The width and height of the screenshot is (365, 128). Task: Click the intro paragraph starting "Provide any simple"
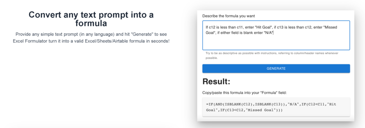(91, 38)
